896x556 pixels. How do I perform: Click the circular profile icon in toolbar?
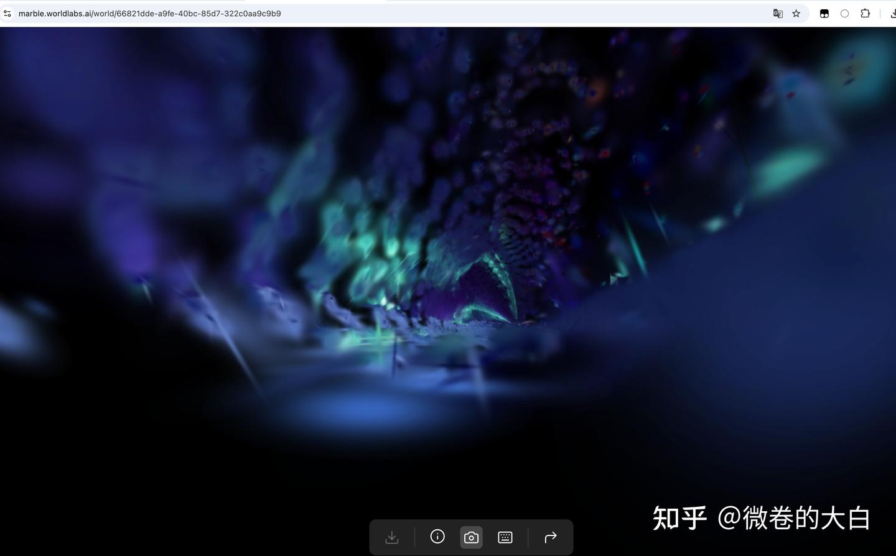click(x=844, y=13)
